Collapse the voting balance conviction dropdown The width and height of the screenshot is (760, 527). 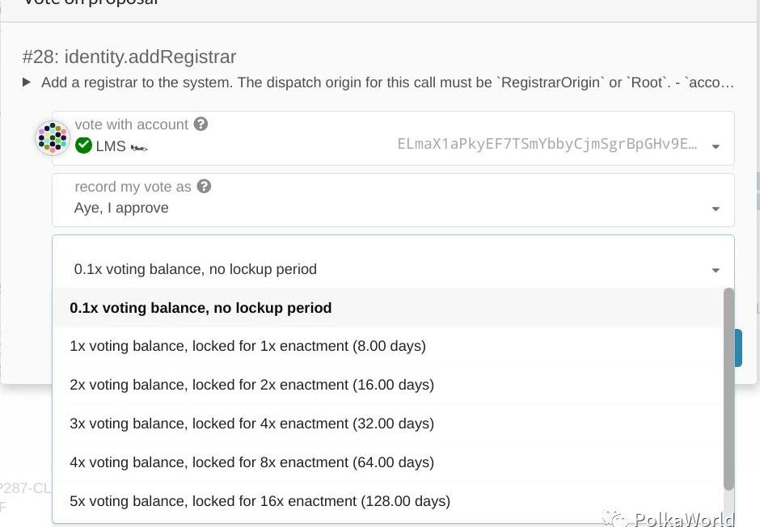click(716, 270)
